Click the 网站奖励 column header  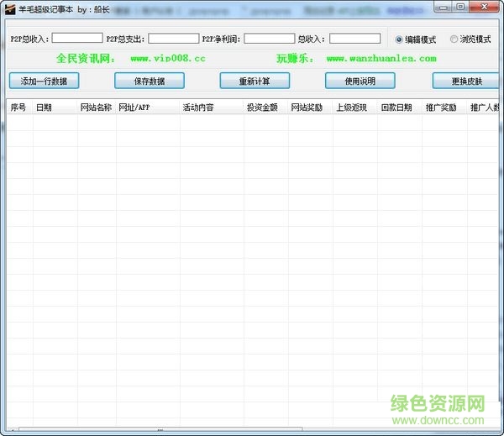point(311,107)
